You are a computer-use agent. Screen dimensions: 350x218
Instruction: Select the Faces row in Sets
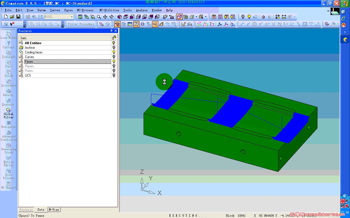point(65,62)
